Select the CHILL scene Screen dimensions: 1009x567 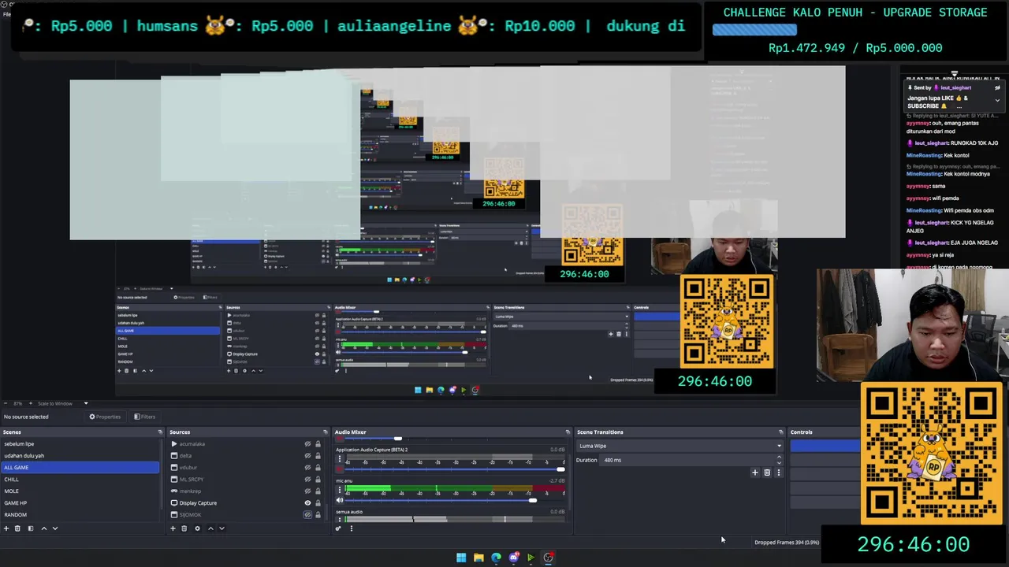tap(80, 480)
